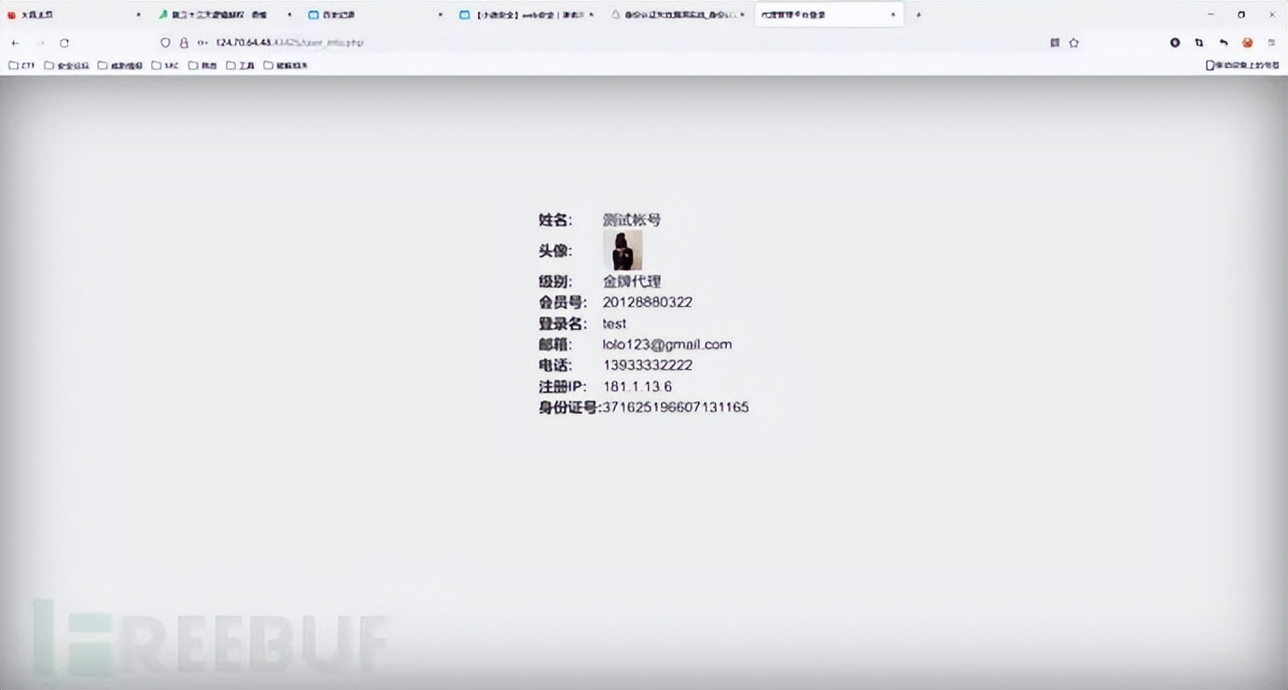The height and width of the screenshot is (690, 1288).
Task: Go back to the previous page
Action: (x=14, y=42)
